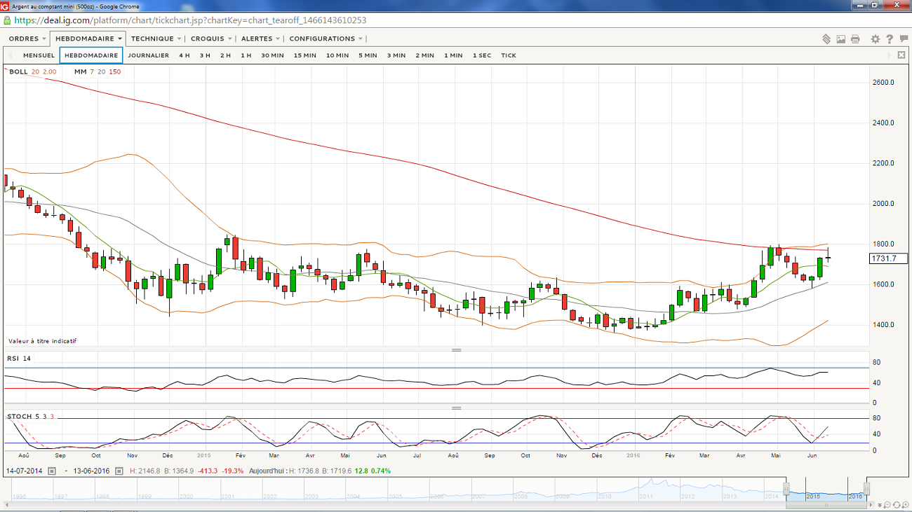Open start date calendar picker for 14-07-2014
912x512 pixels.
pos(52,471)
